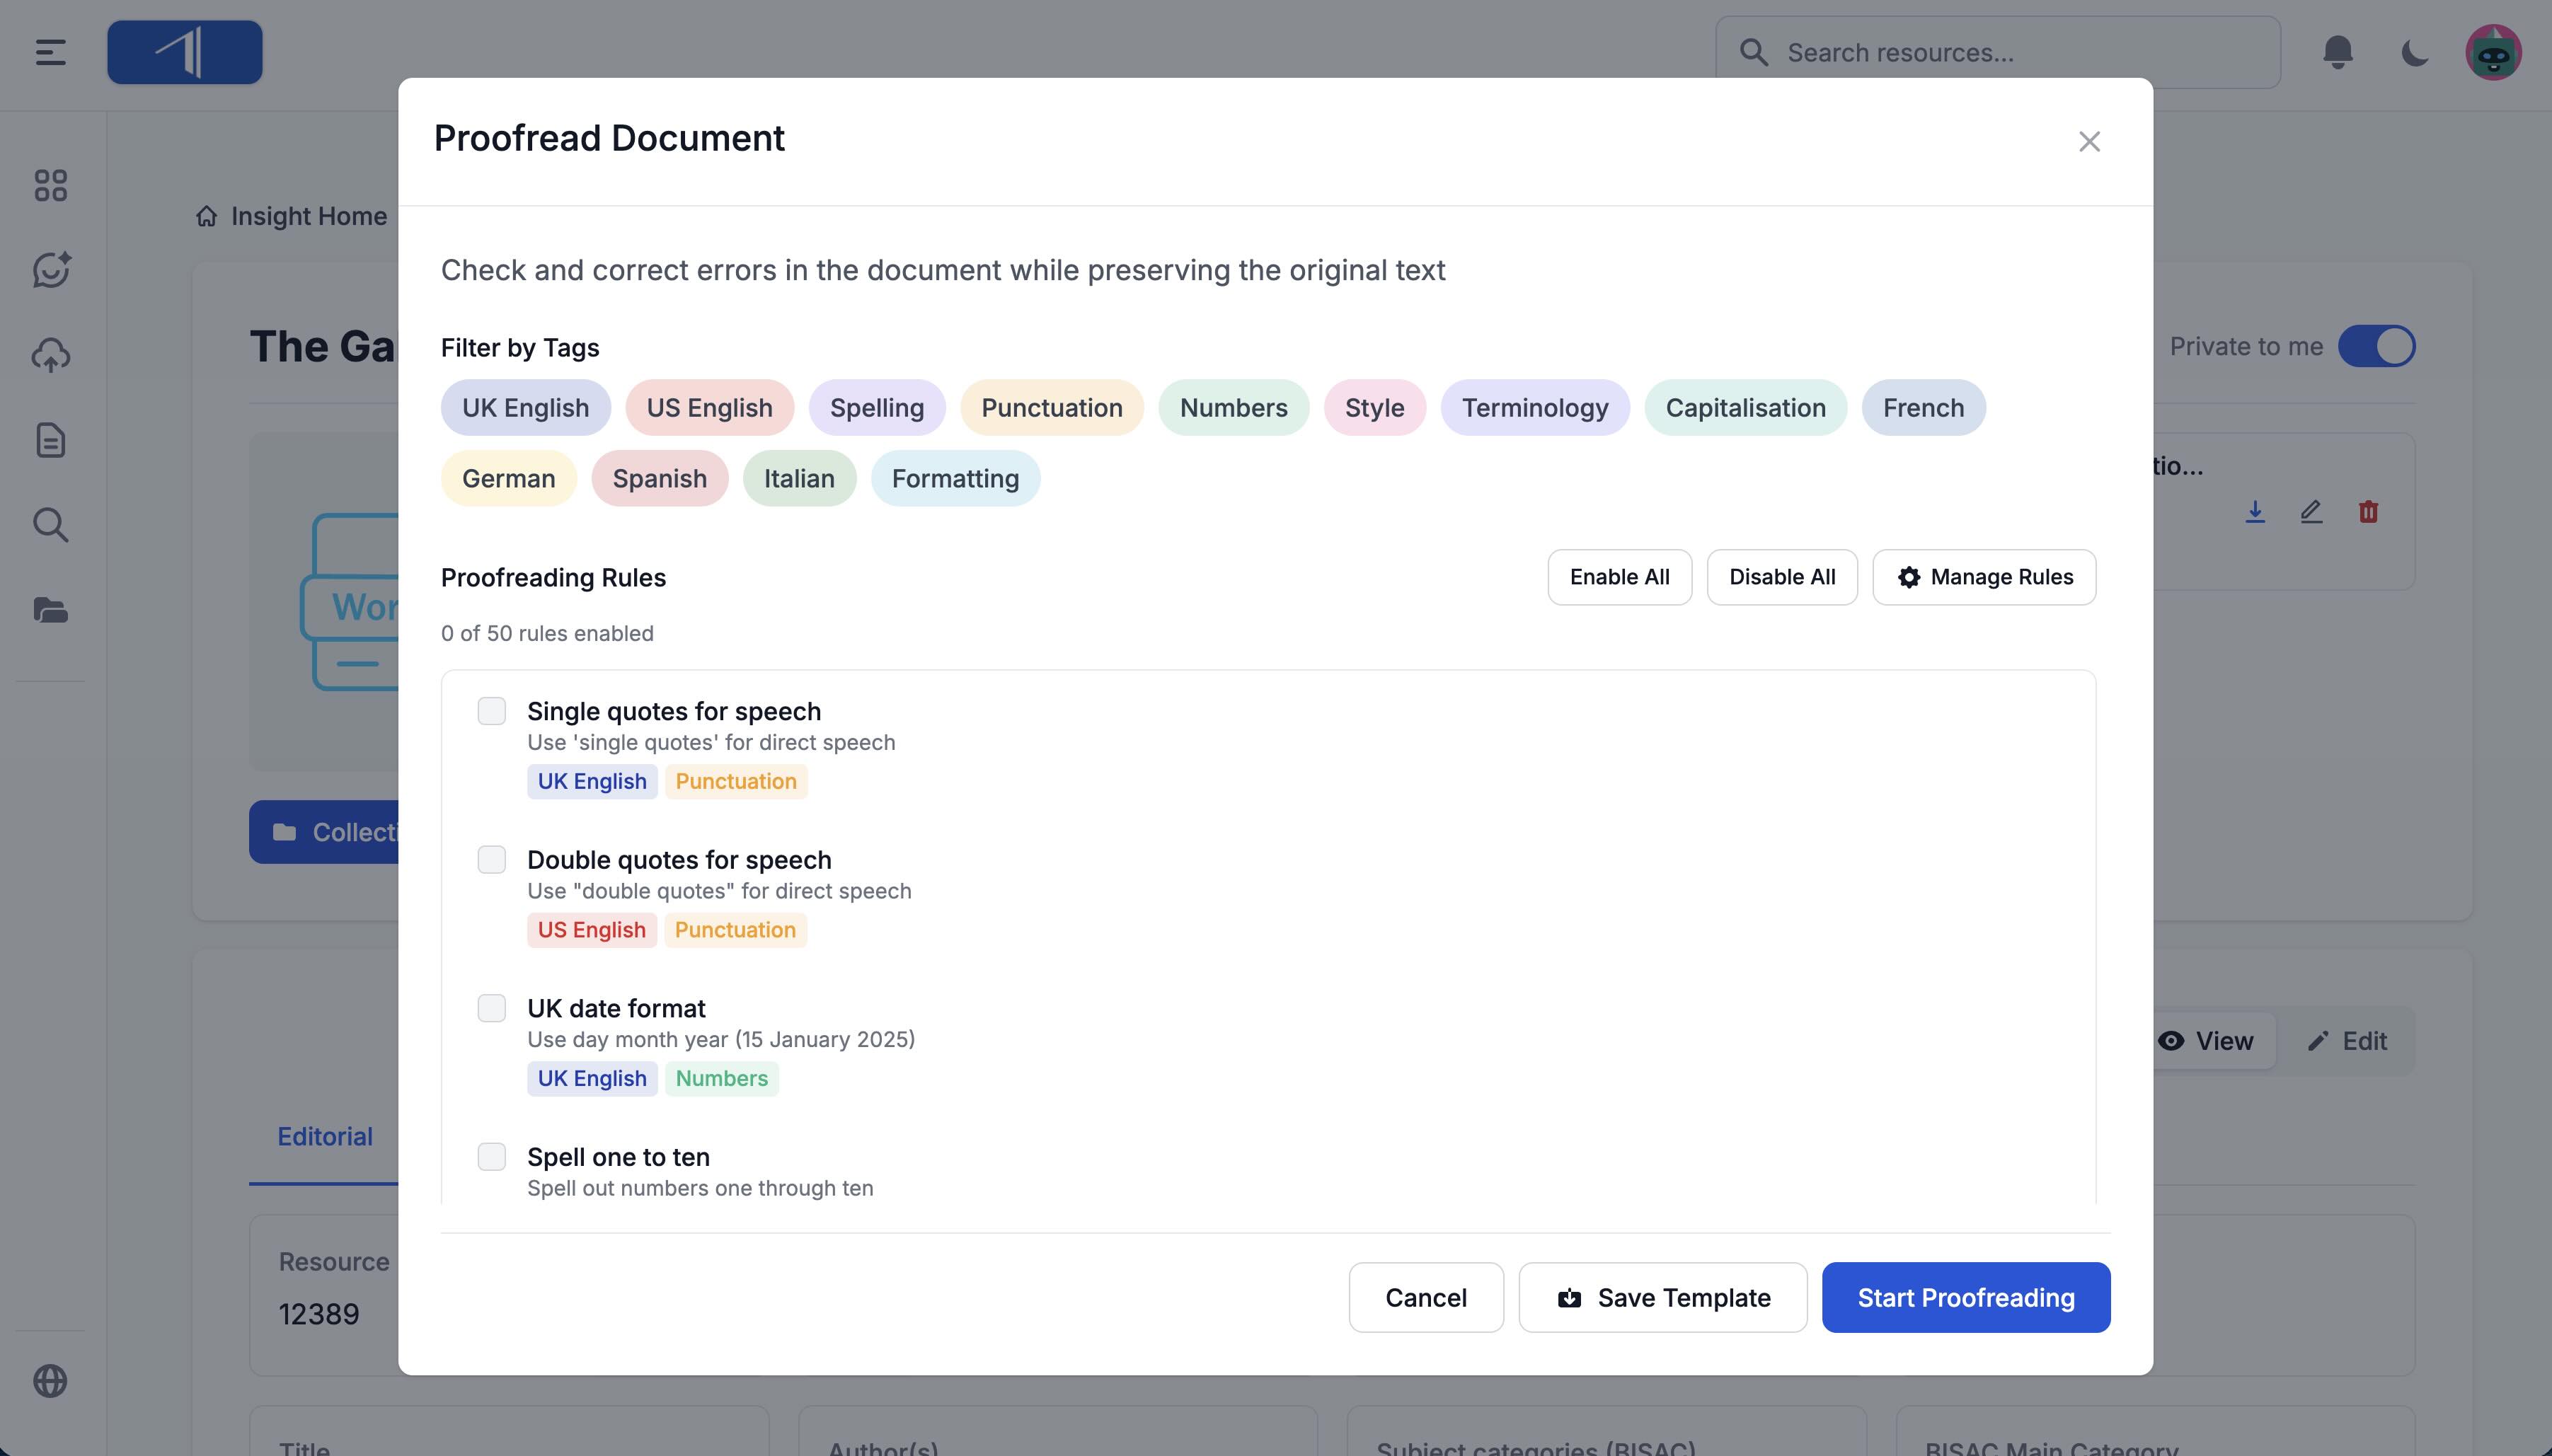Tick the UK date format checkbox

[x=491, y=1008]
